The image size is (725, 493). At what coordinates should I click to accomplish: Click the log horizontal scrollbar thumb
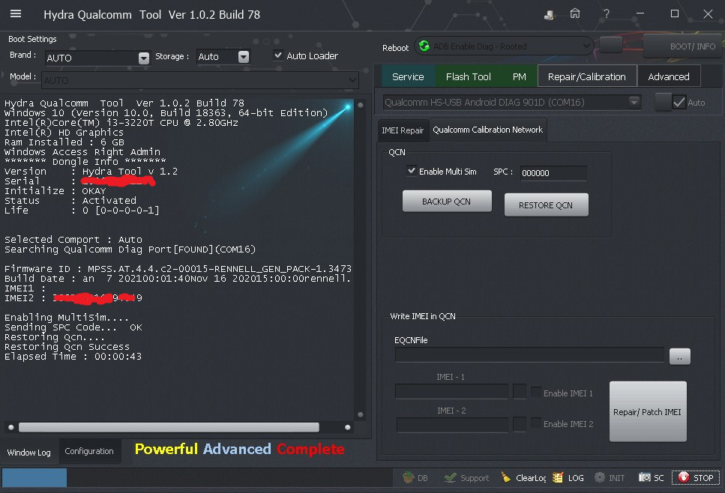169,427
